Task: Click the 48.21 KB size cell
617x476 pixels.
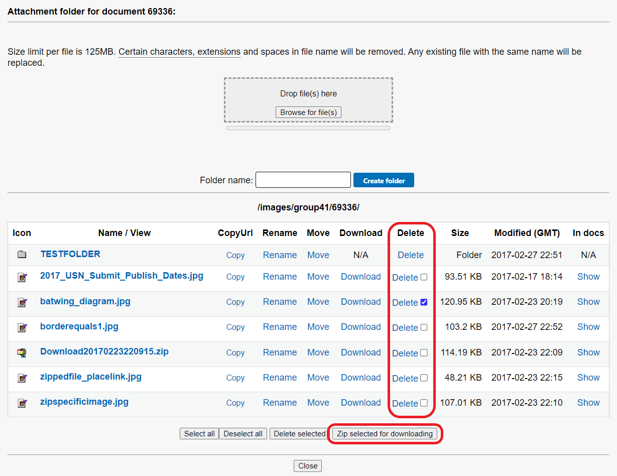Action: pos(463,378)
